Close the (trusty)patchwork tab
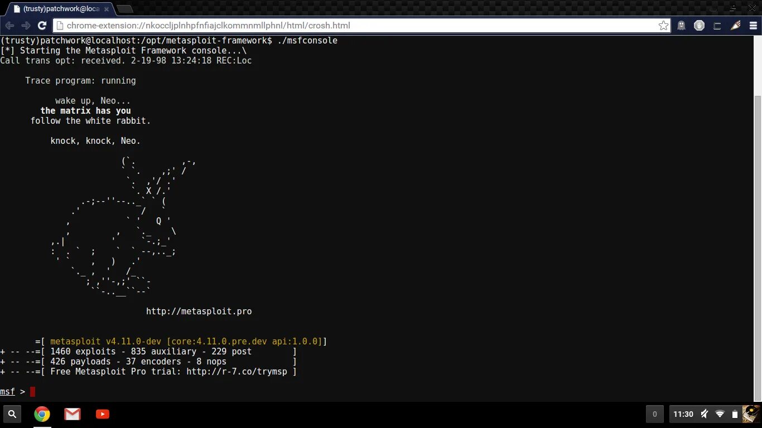This screenshot has width=762, height=428. tap(106, 9)
